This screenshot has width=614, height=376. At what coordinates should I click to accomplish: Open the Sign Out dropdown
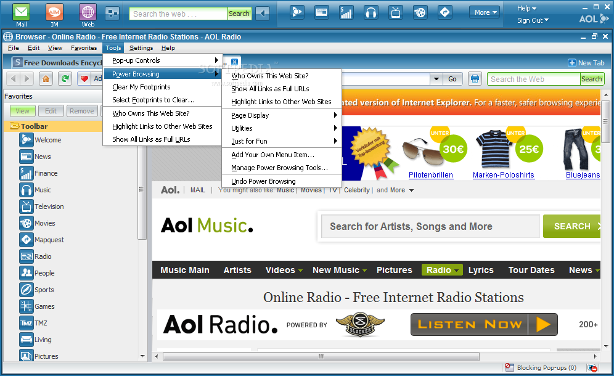533,20
